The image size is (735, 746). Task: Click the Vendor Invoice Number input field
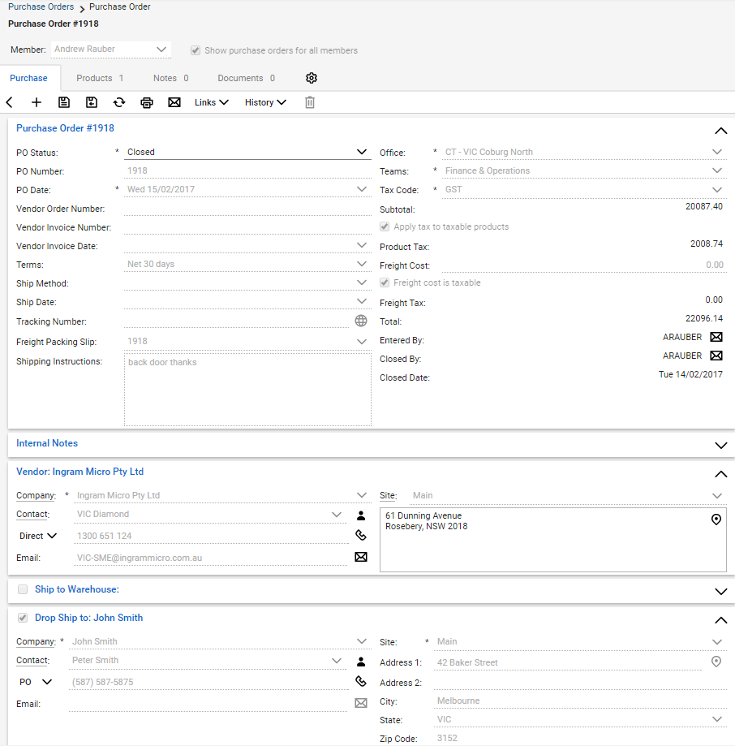pyautogui.click(x=247, y=227)
